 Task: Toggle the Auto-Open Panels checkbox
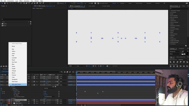[x=98, y=3]
